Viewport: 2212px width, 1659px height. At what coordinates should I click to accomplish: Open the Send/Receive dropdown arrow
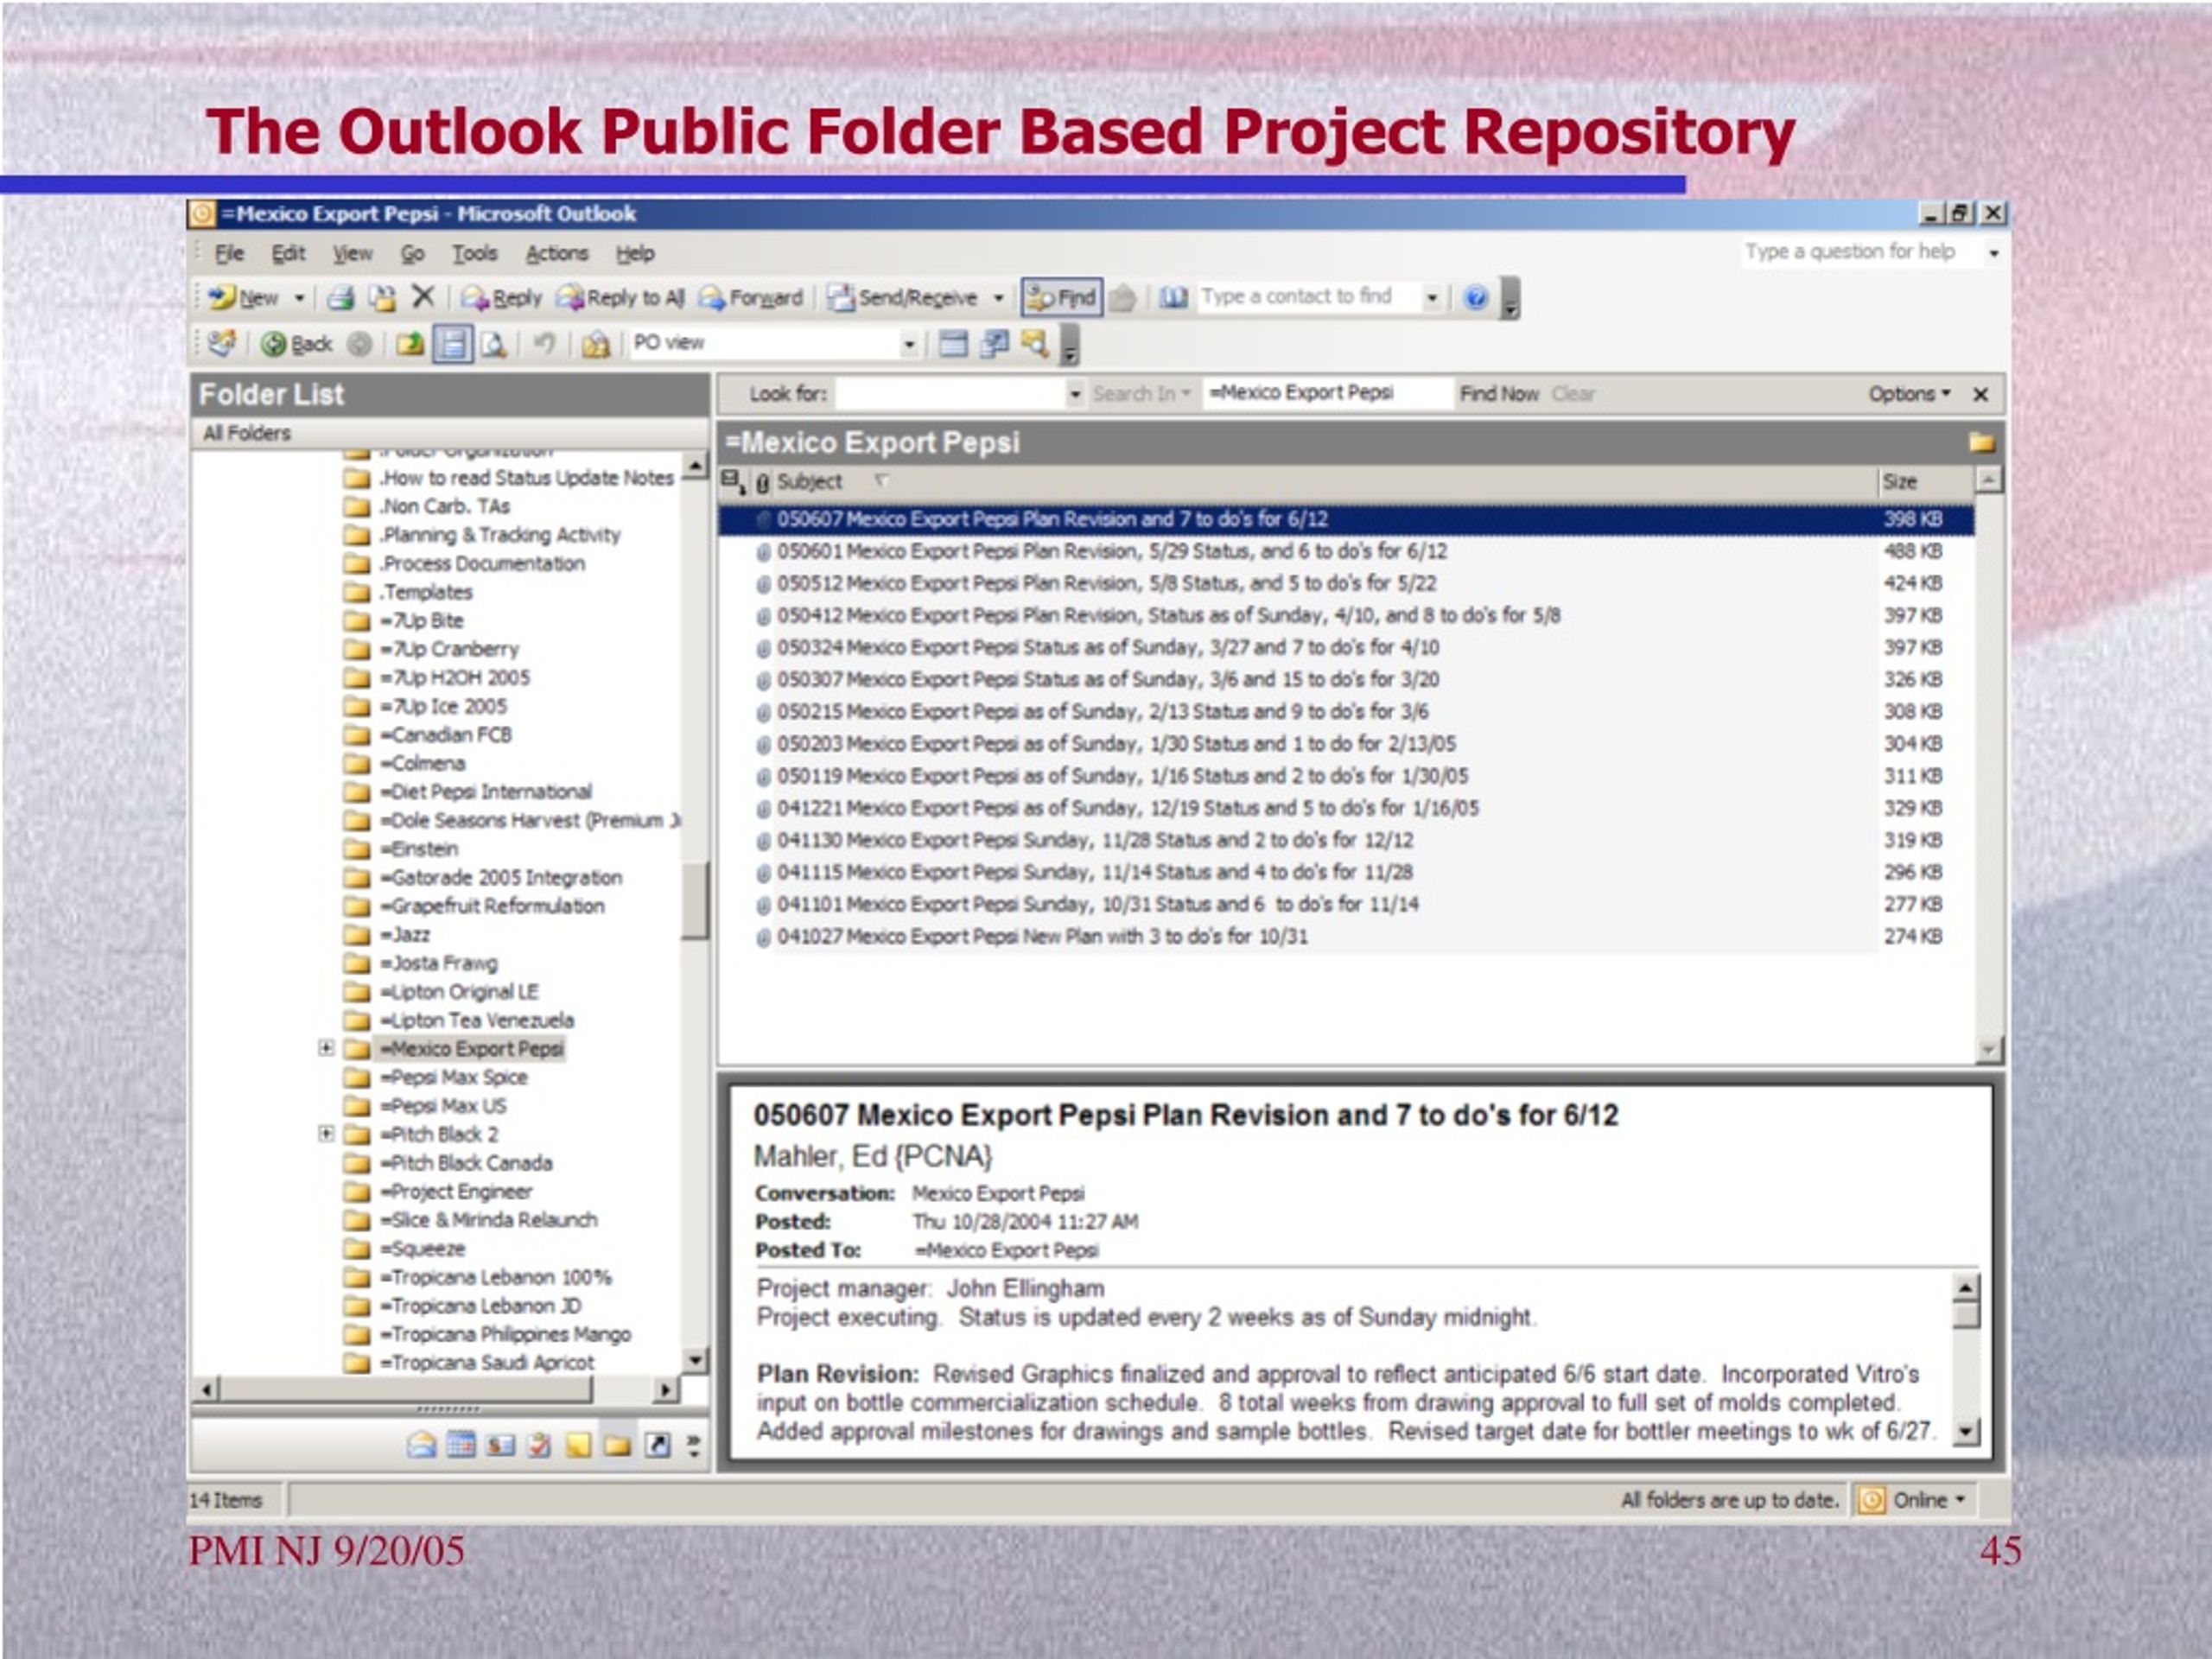click(998, 298)
